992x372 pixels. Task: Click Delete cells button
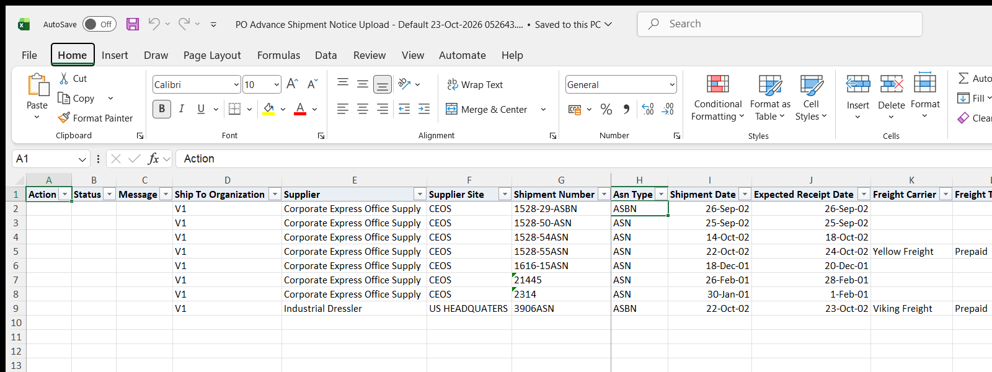coord(892,96)
